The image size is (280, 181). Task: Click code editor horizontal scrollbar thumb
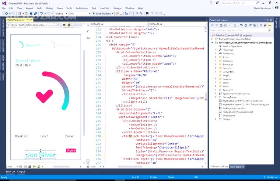click(130, 167)
